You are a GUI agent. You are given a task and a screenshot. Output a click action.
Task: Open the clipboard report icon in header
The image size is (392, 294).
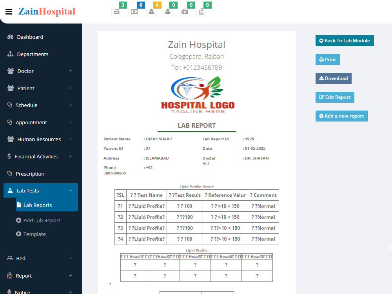(x=202, y=11)
